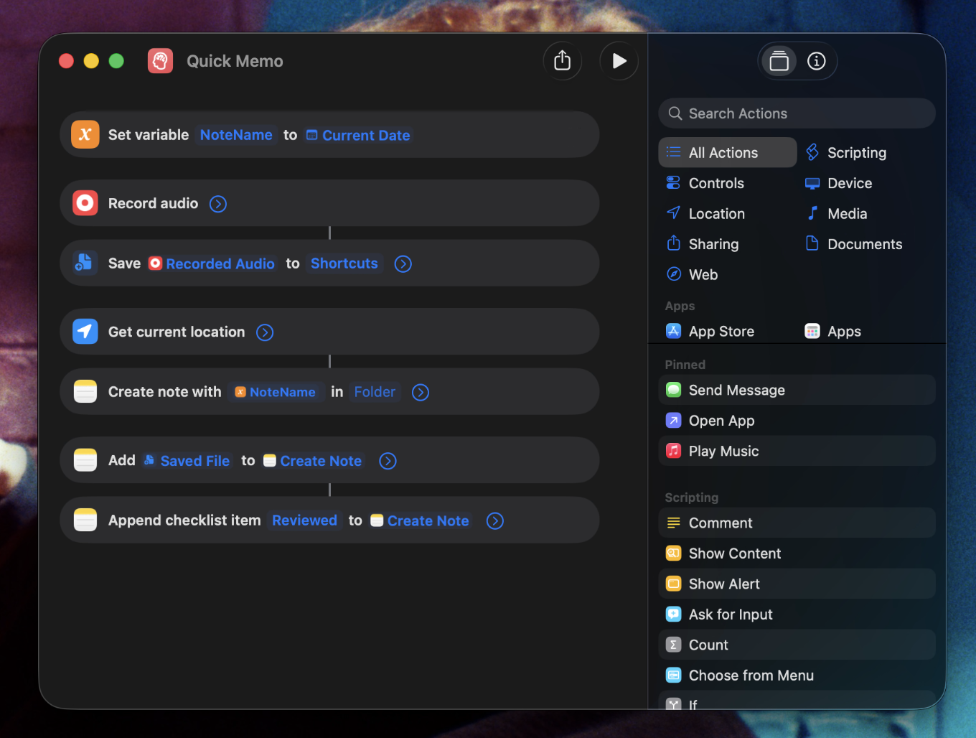
Task: Click the Set variable action icon
Action: click(85, 135)
